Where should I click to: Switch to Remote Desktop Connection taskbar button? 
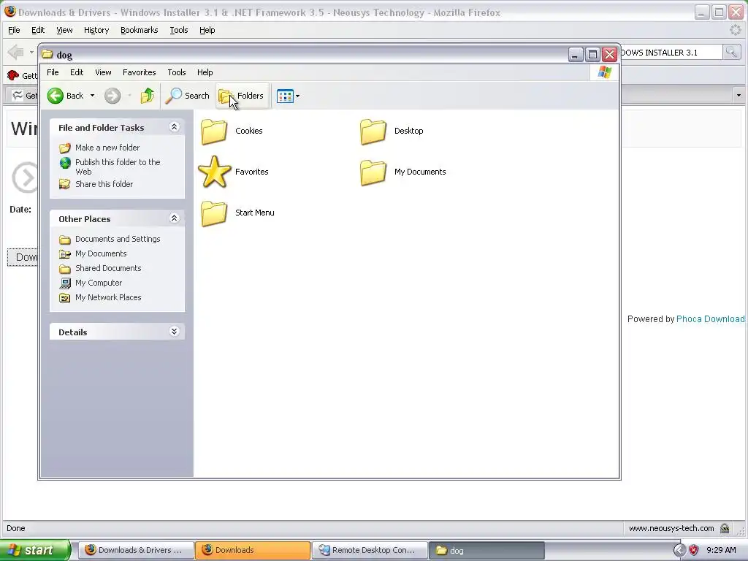(369, 550)
